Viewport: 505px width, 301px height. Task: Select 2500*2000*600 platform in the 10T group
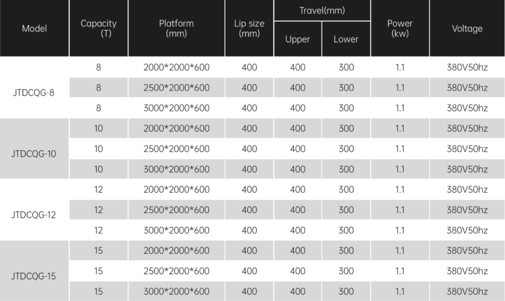(176, 149)
